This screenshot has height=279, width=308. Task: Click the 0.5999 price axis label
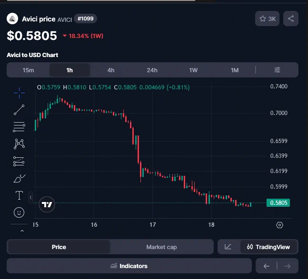pyautogui.click(x=279, y=186)
